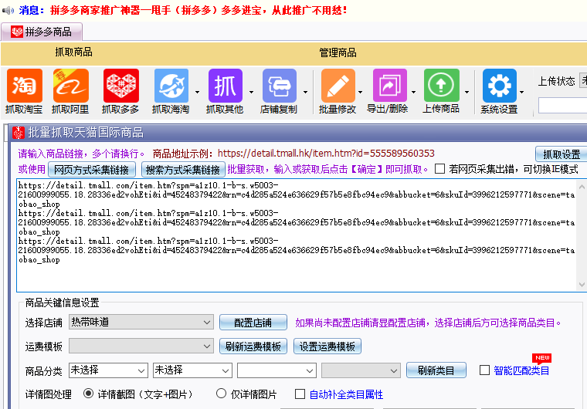Click the 刷新运费模板 button
The width and height of the screenshot is (587, 409).
pyautogui.click(x=253, y=346)
